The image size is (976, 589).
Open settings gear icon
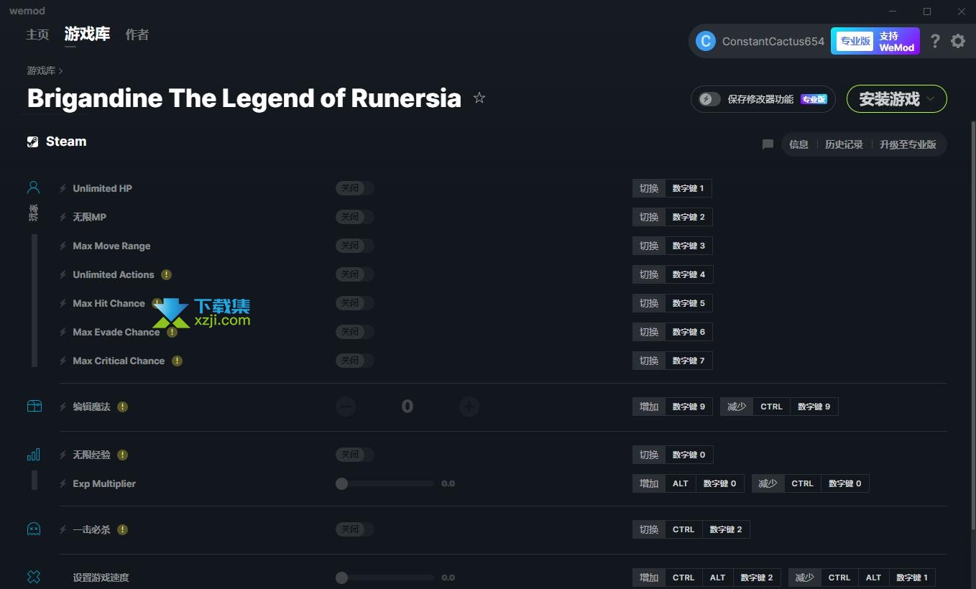tap(958, 41)
